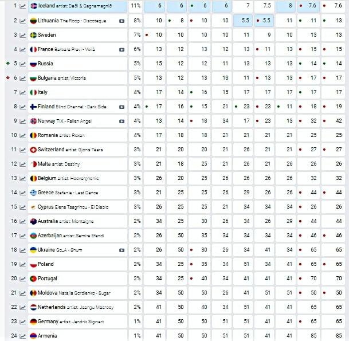Click the Italy flag icon

click(x=33, y=92)
